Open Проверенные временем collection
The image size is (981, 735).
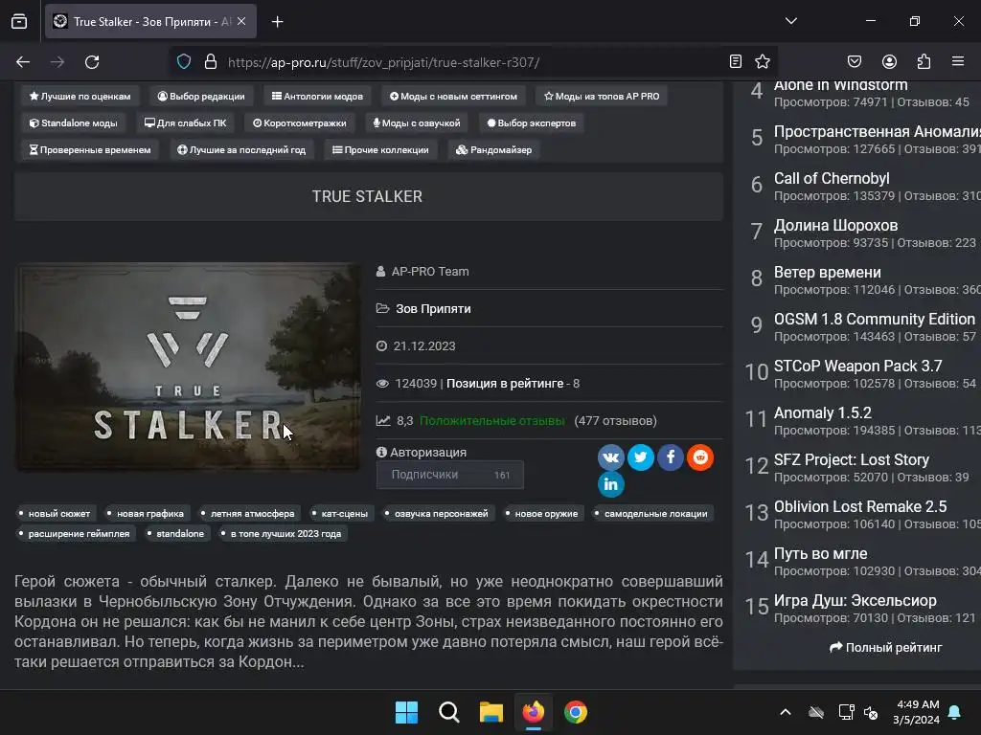90,150
